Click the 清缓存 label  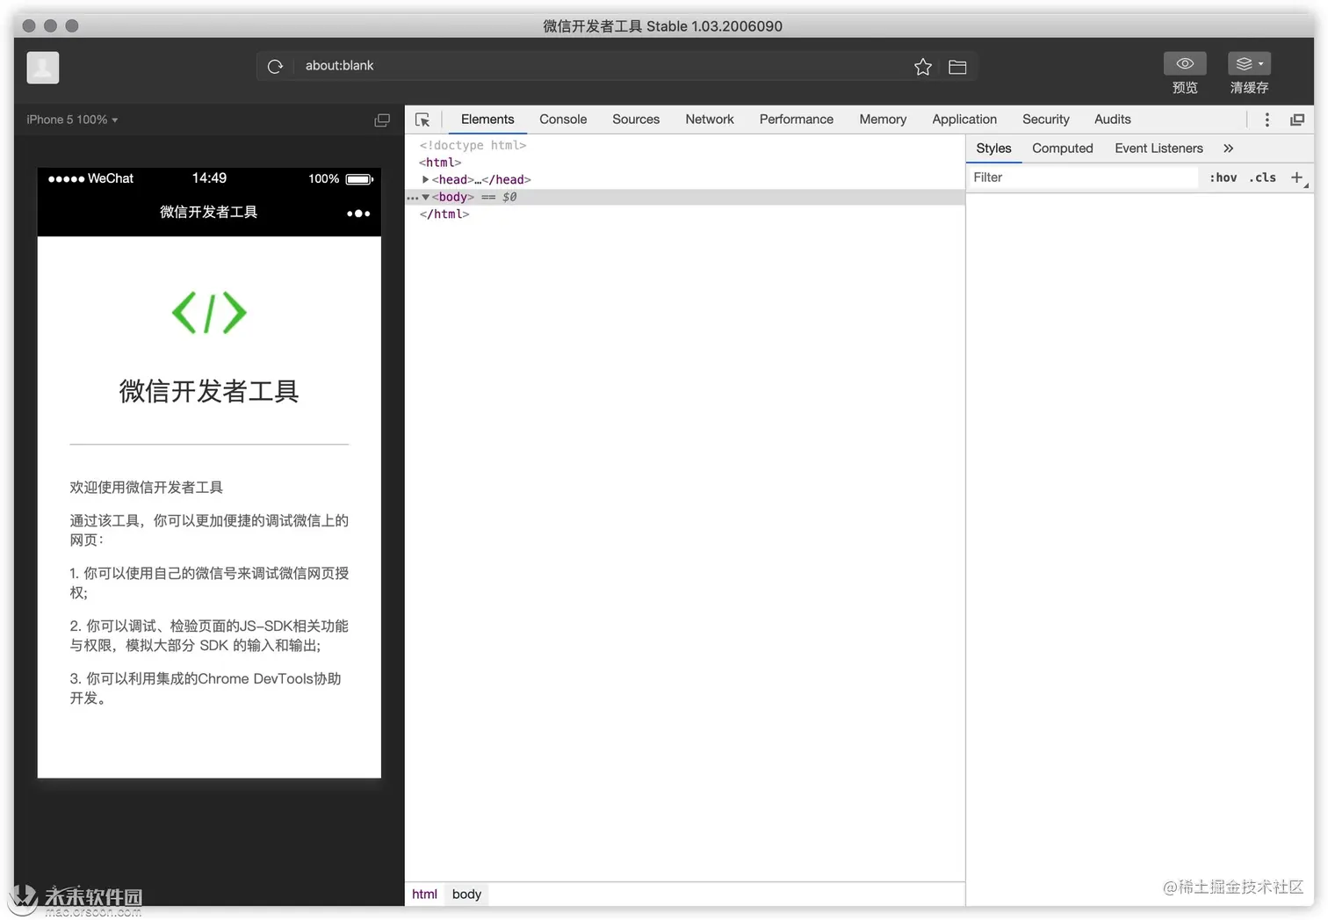[1249, 88]
